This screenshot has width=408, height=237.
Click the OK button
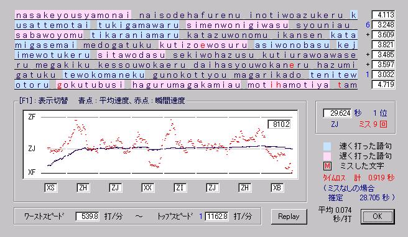(378, 216)
